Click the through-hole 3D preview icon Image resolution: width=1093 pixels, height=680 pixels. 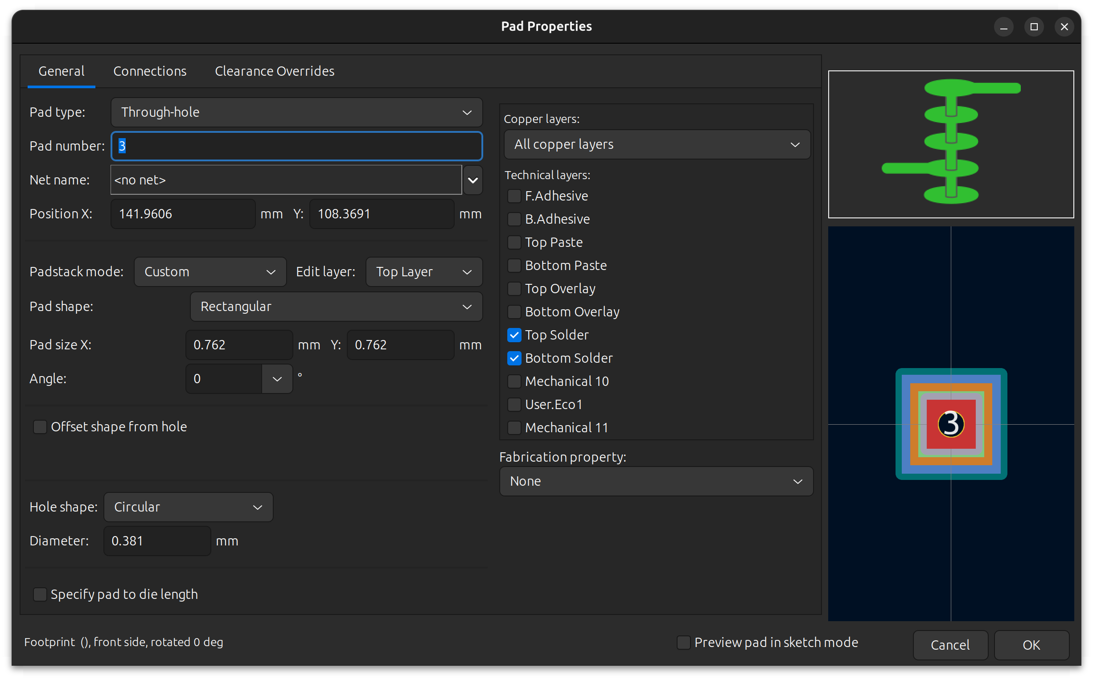tap(950, 143)
